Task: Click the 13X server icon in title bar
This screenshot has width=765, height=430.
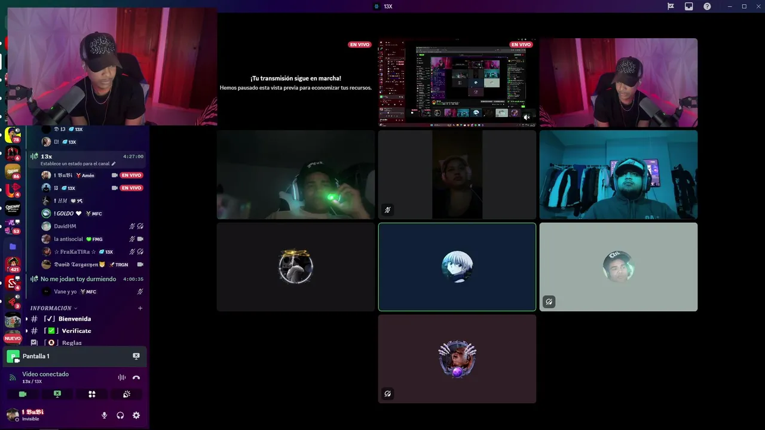Action: point(377,6)
